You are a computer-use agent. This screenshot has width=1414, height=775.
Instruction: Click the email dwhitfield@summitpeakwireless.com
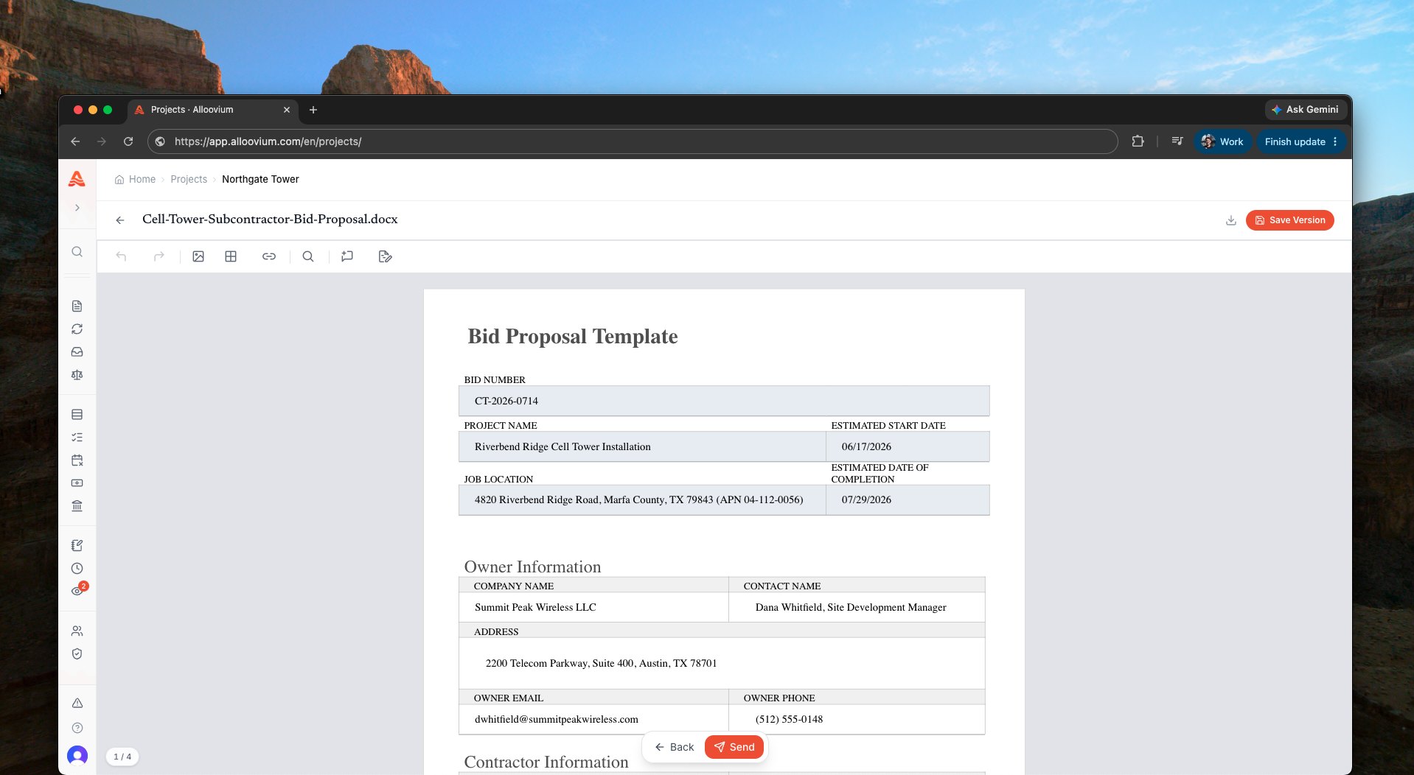pyautogui.click(x=557, y=719)
